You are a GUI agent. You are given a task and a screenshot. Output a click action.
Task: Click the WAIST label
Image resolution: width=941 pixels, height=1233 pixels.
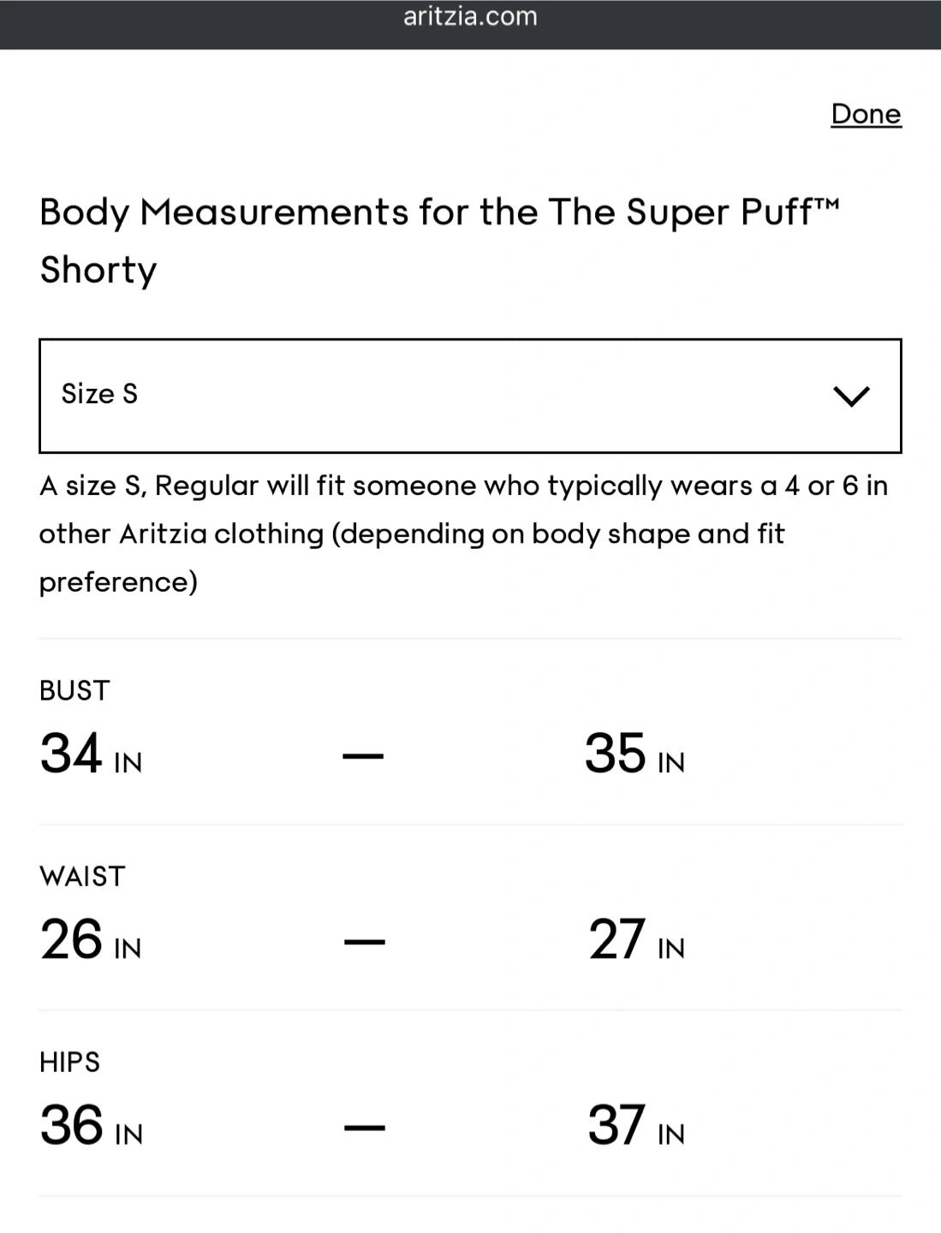click(x=82, y=877)
